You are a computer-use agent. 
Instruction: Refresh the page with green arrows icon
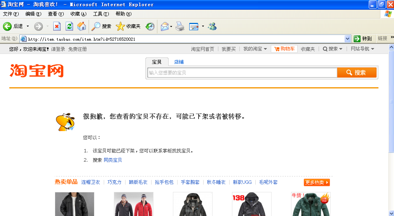(x=69, y=26)
